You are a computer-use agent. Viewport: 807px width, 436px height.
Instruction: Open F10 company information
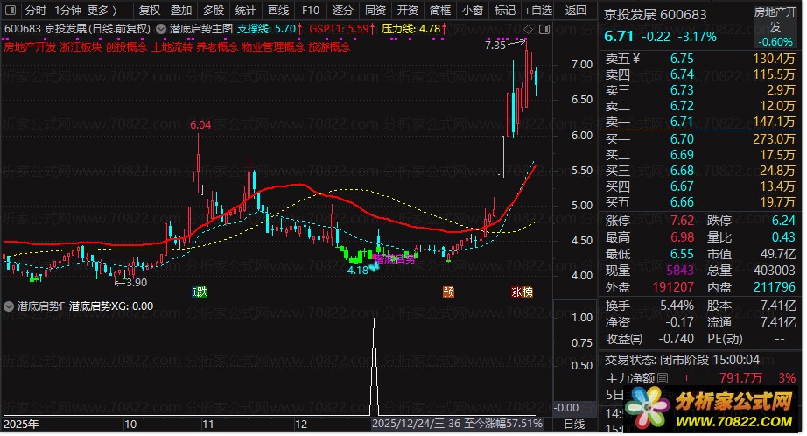pyautogui.click(x=311, y=10)
